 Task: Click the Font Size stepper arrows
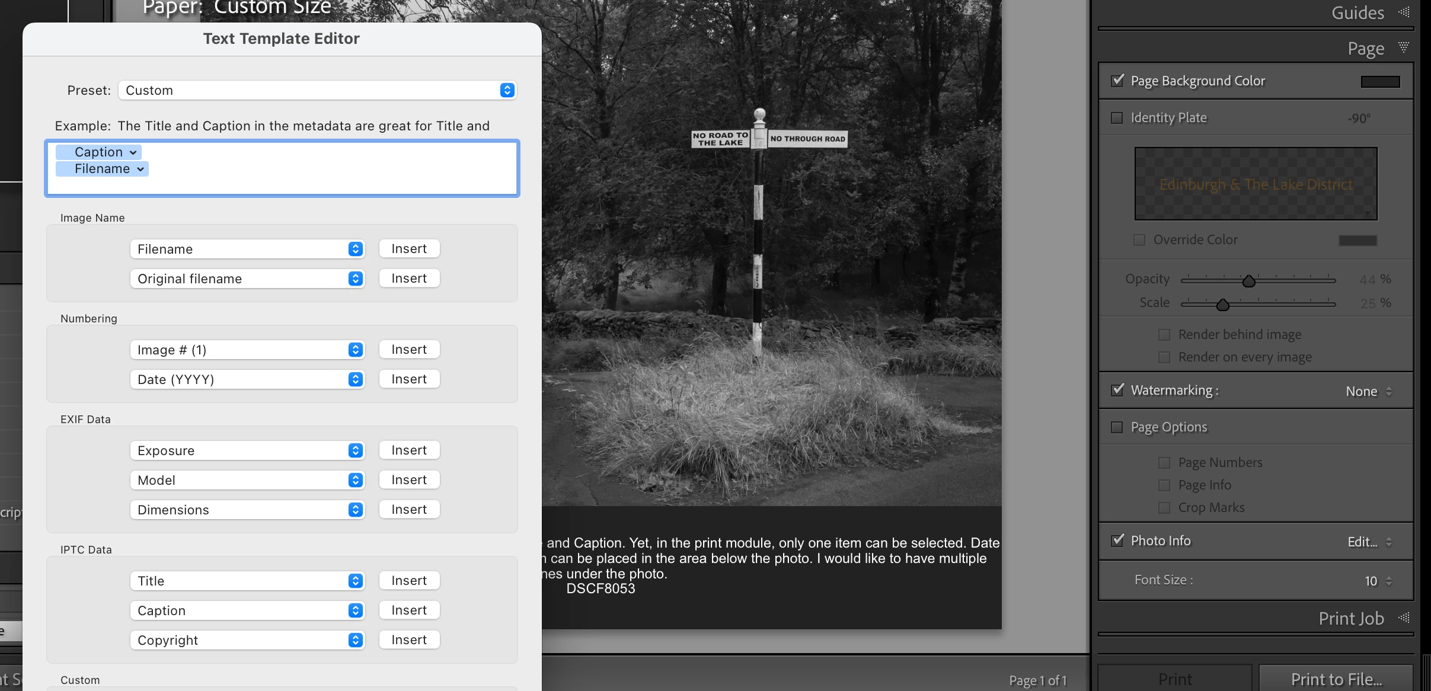(x=1389, y=581)
